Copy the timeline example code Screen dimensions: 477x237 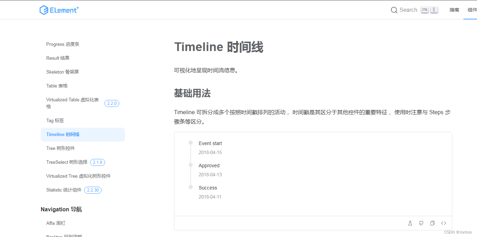click(x=432, y=223)
